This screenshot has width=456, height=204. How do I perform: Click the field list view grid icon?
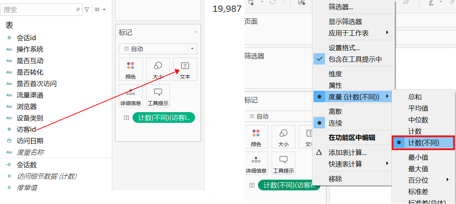point(97,10)
